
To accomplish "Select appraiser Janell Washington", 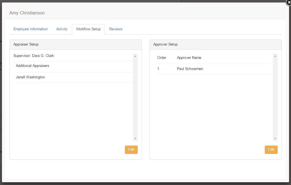I will pos(30,77).
